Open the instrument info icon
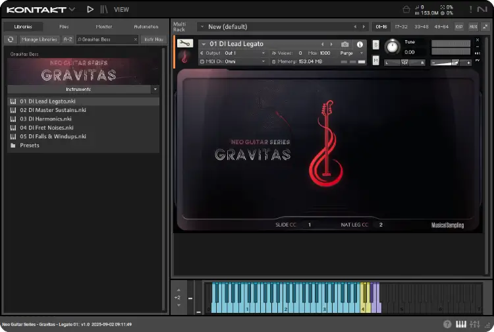Viewport: 494px width, 332px height. point(360,44)
